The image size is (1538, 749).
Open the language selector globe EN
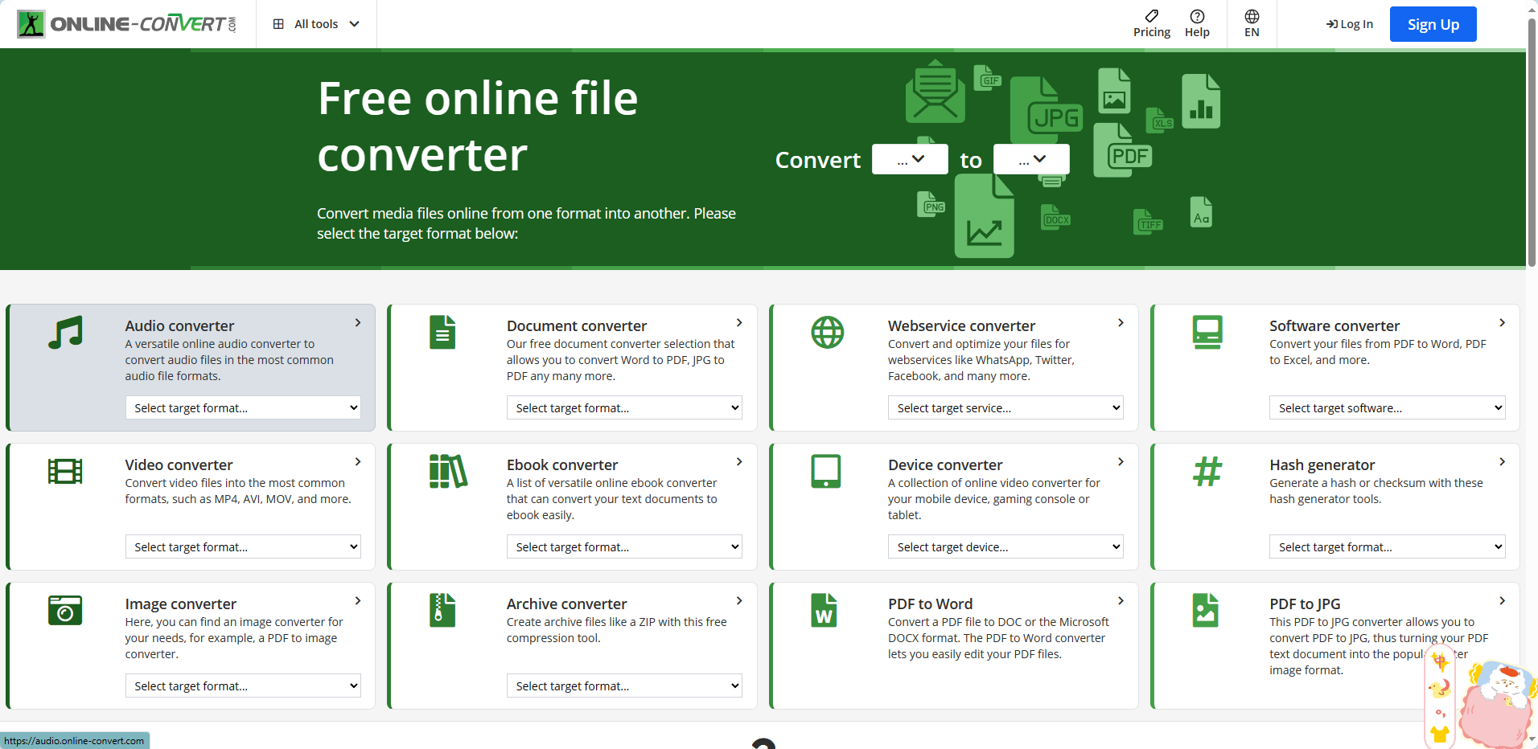coord(1252,23)
